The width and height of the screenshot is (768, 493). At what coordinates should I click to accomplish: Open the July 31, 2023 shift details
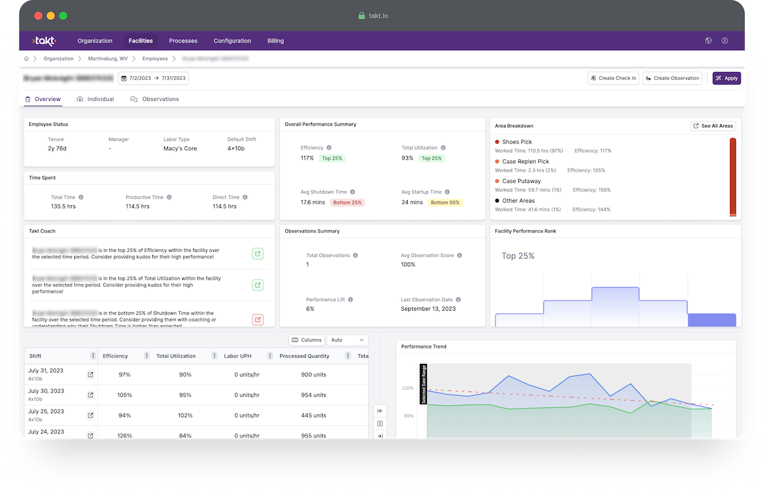pos(90,375)
